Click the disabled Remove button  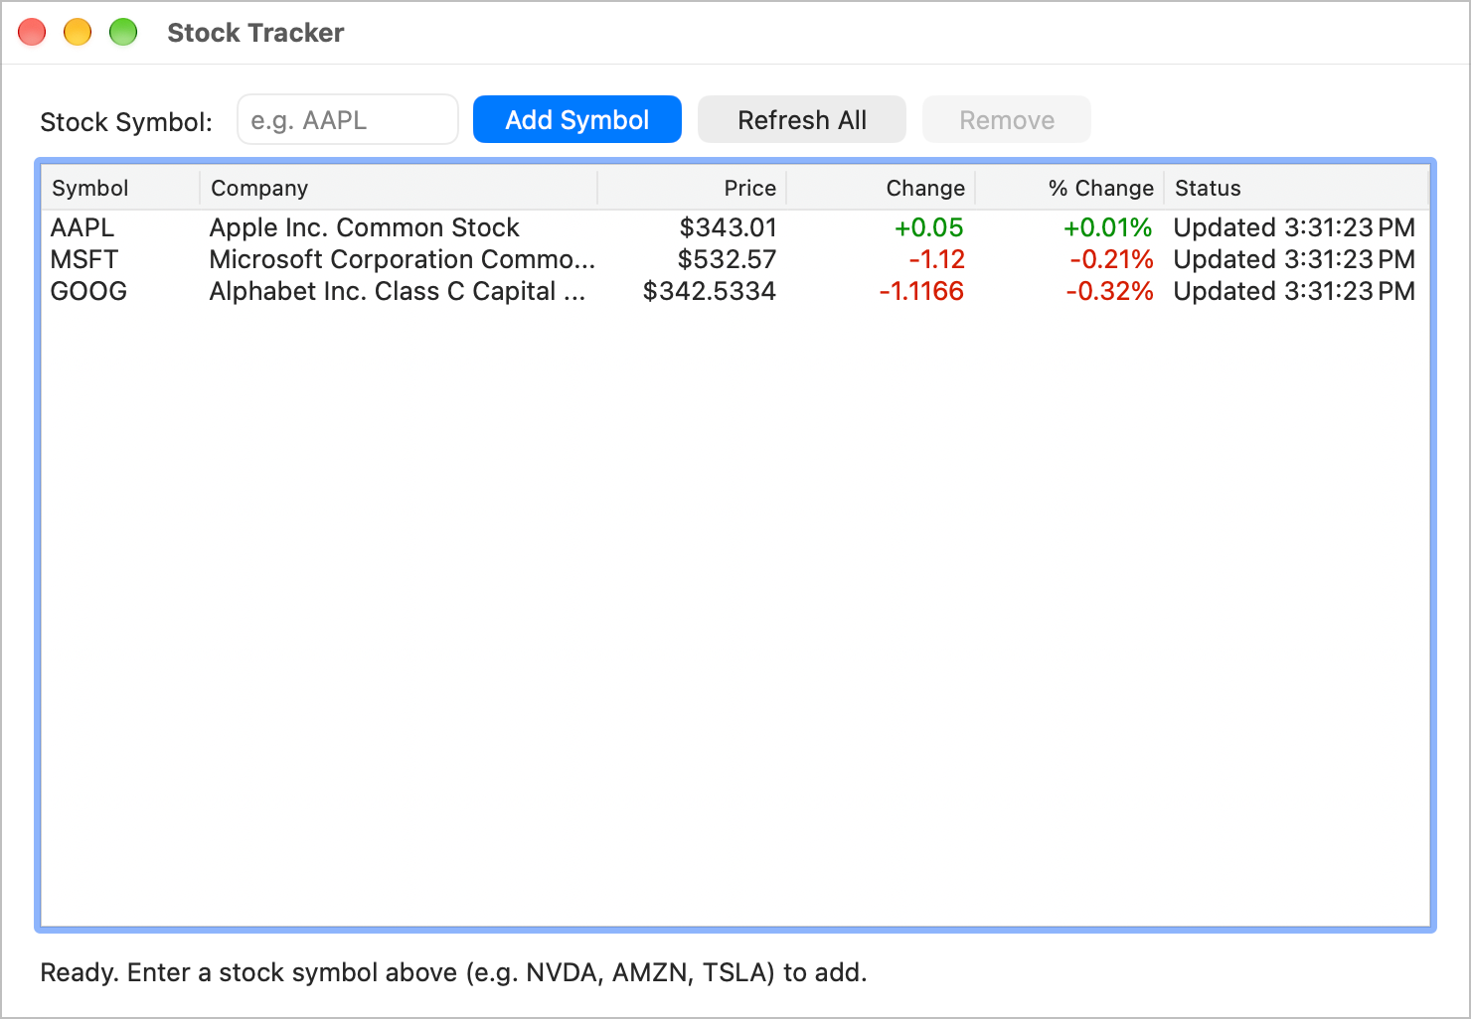tap(1007, 120)
